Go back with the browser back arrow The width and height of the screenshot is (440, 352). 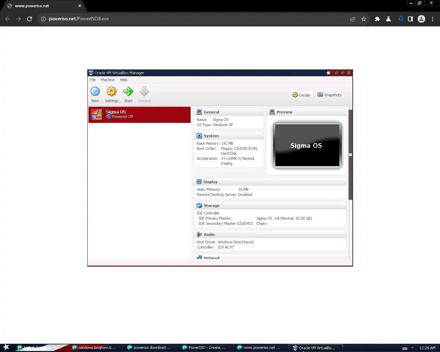pos(8,19)
